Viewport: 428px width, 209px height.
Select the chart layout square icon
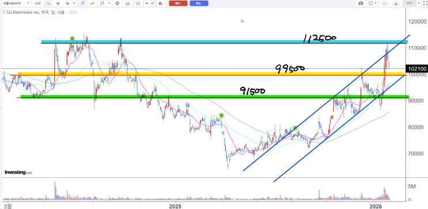[x=370, y=3]
